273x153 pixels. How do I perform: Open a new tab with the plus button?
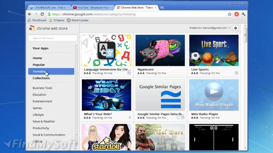point(162,8)
